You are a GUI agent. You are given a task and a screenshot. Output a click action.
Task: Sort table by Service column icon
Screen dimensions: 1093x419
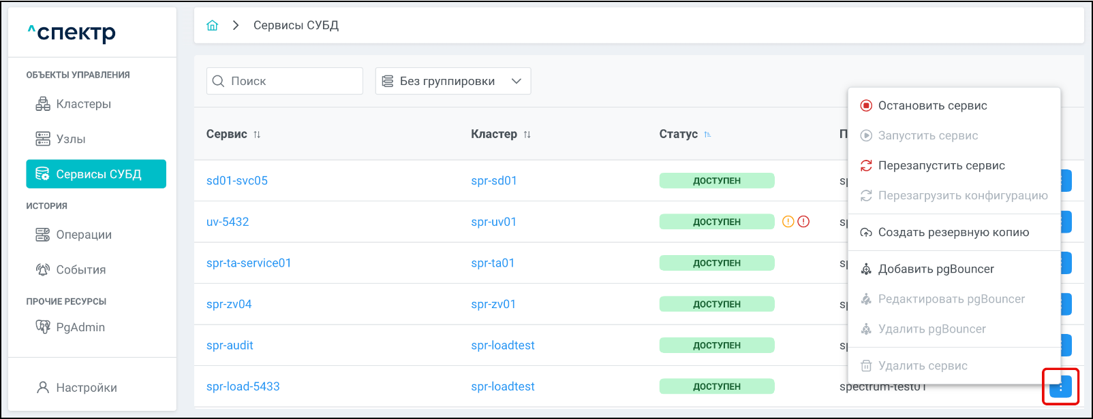(257, 135)
